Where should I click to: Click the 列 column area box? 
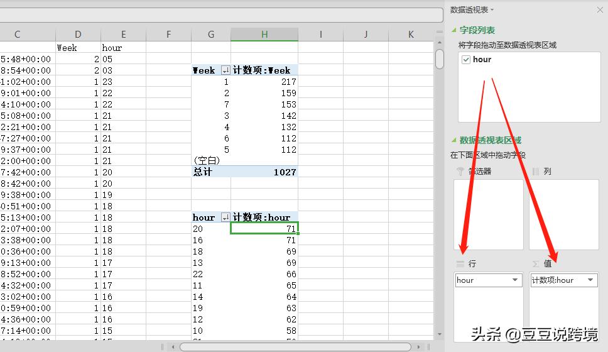[564, 214]
